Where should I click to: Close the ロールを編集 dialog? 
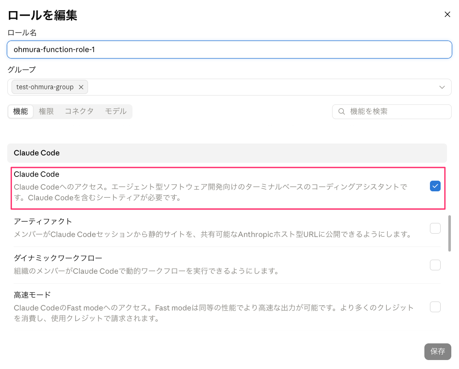pyautogui.click(x=447, y=15)
